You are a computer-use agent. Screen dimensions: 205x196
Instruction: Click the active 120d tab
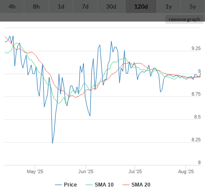(x=141, y=6)
